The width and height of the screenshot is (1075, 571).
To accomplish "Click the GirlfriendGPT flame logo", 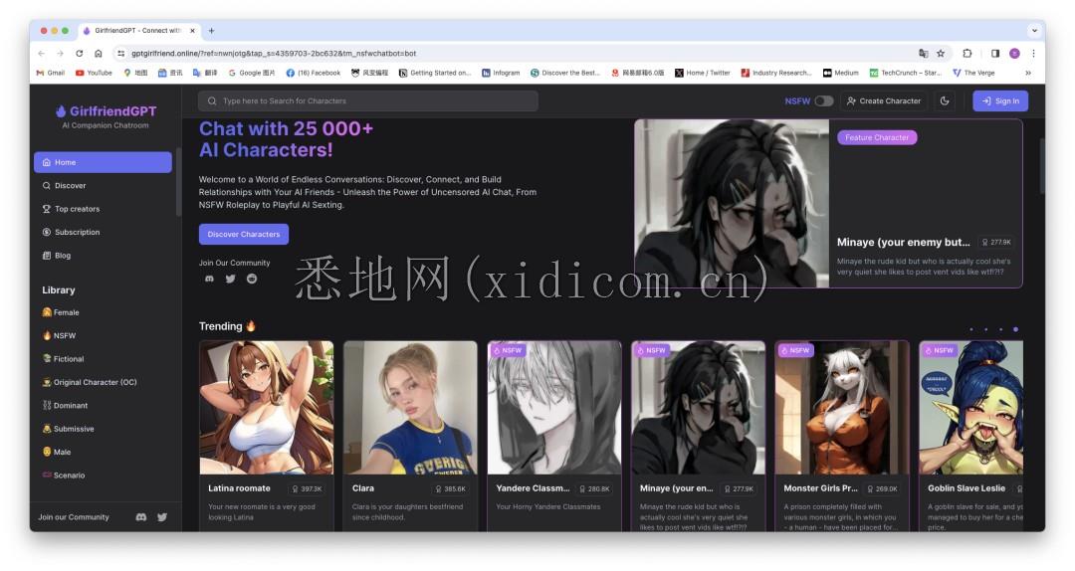I will 61,111.
